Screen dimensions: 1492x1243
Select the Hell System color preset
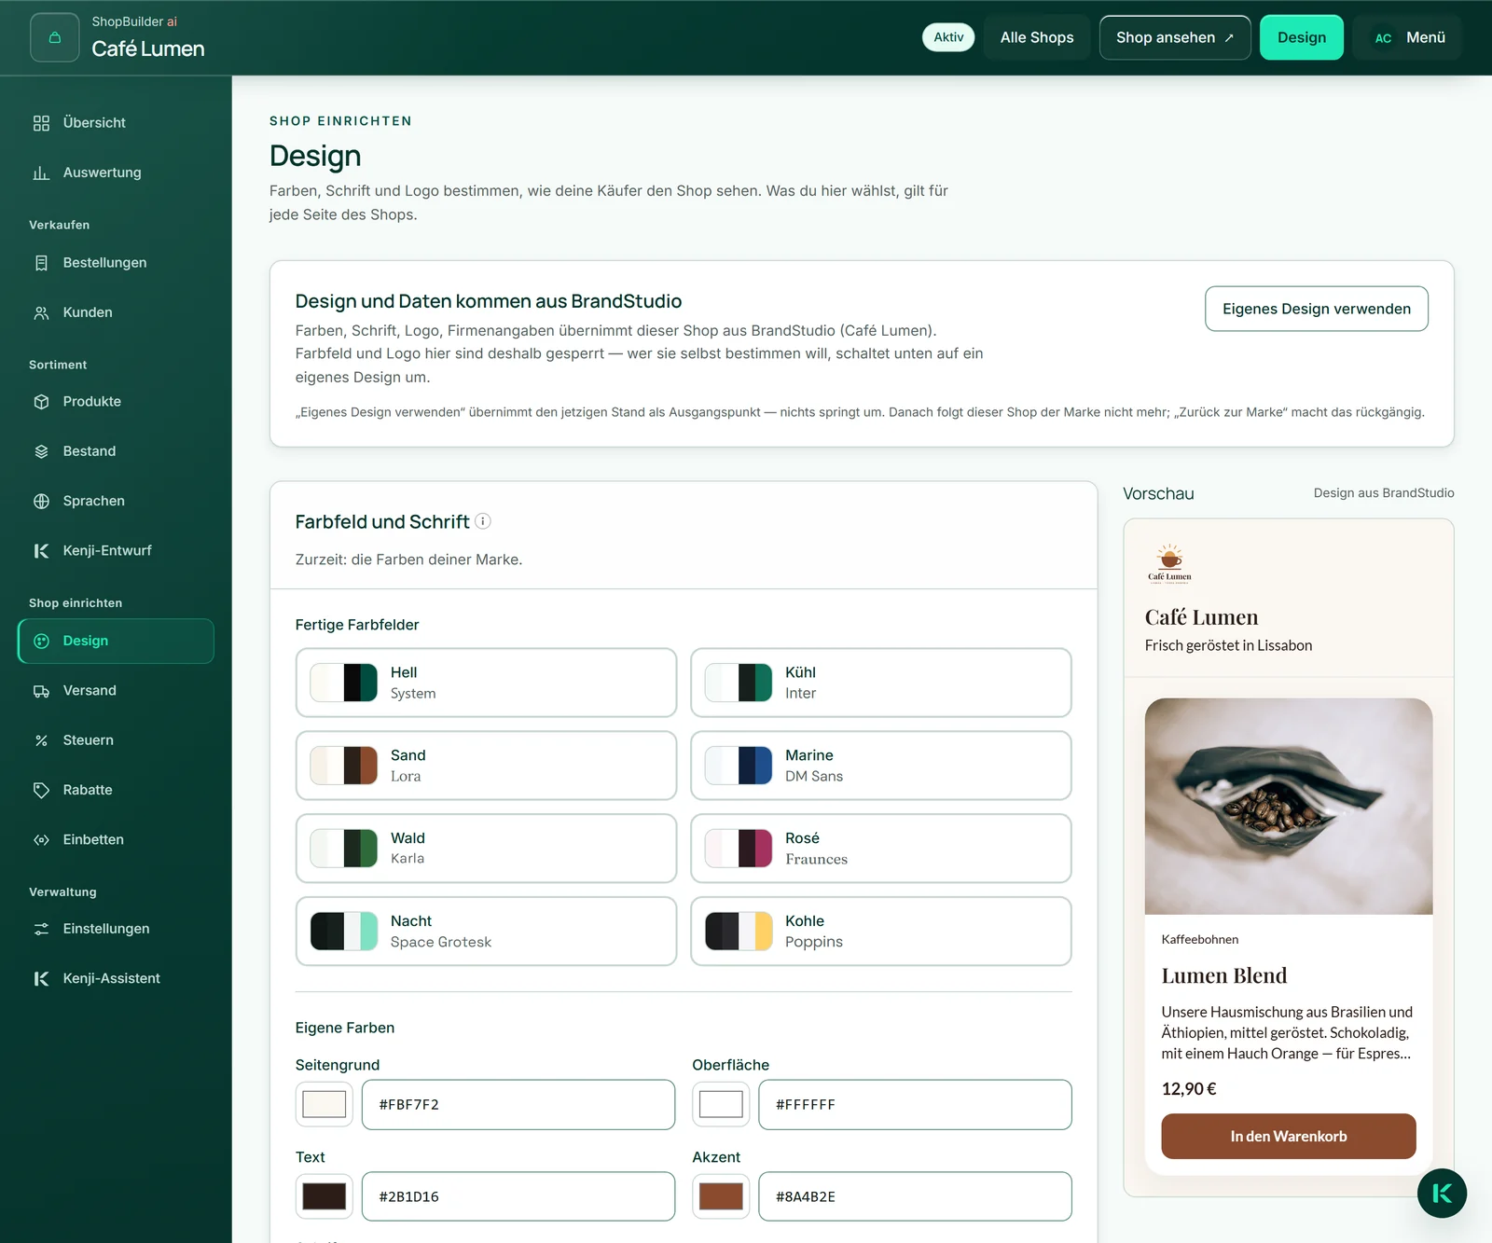(486, 683)
